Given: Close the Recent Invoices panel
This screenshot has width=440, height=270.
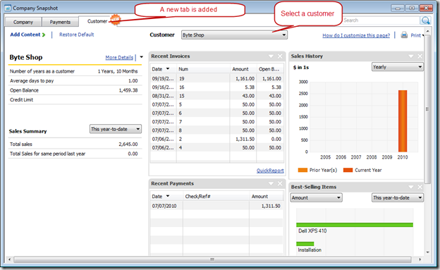Looking at the screenshot, I should tap(280, 56).
